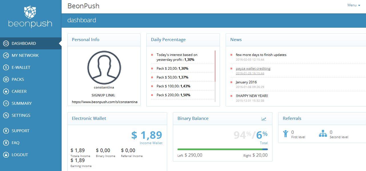Click the Summary list icon
The width and height of the screenshot is (366, 171).
point(6,103)
